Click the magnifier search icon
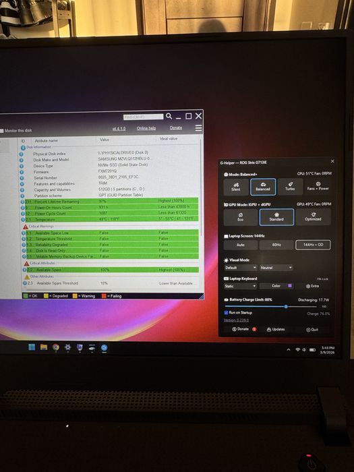Screen dimensions: 354x472 (169, 116)
